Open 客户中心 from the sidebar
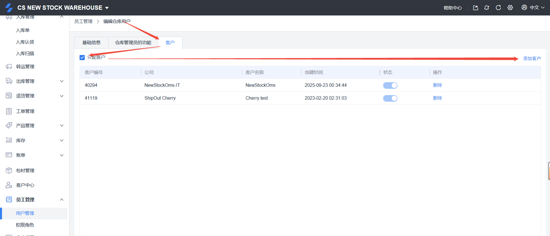Image resolution: width=550 pixels, height=236 pixels. (25, 185)
